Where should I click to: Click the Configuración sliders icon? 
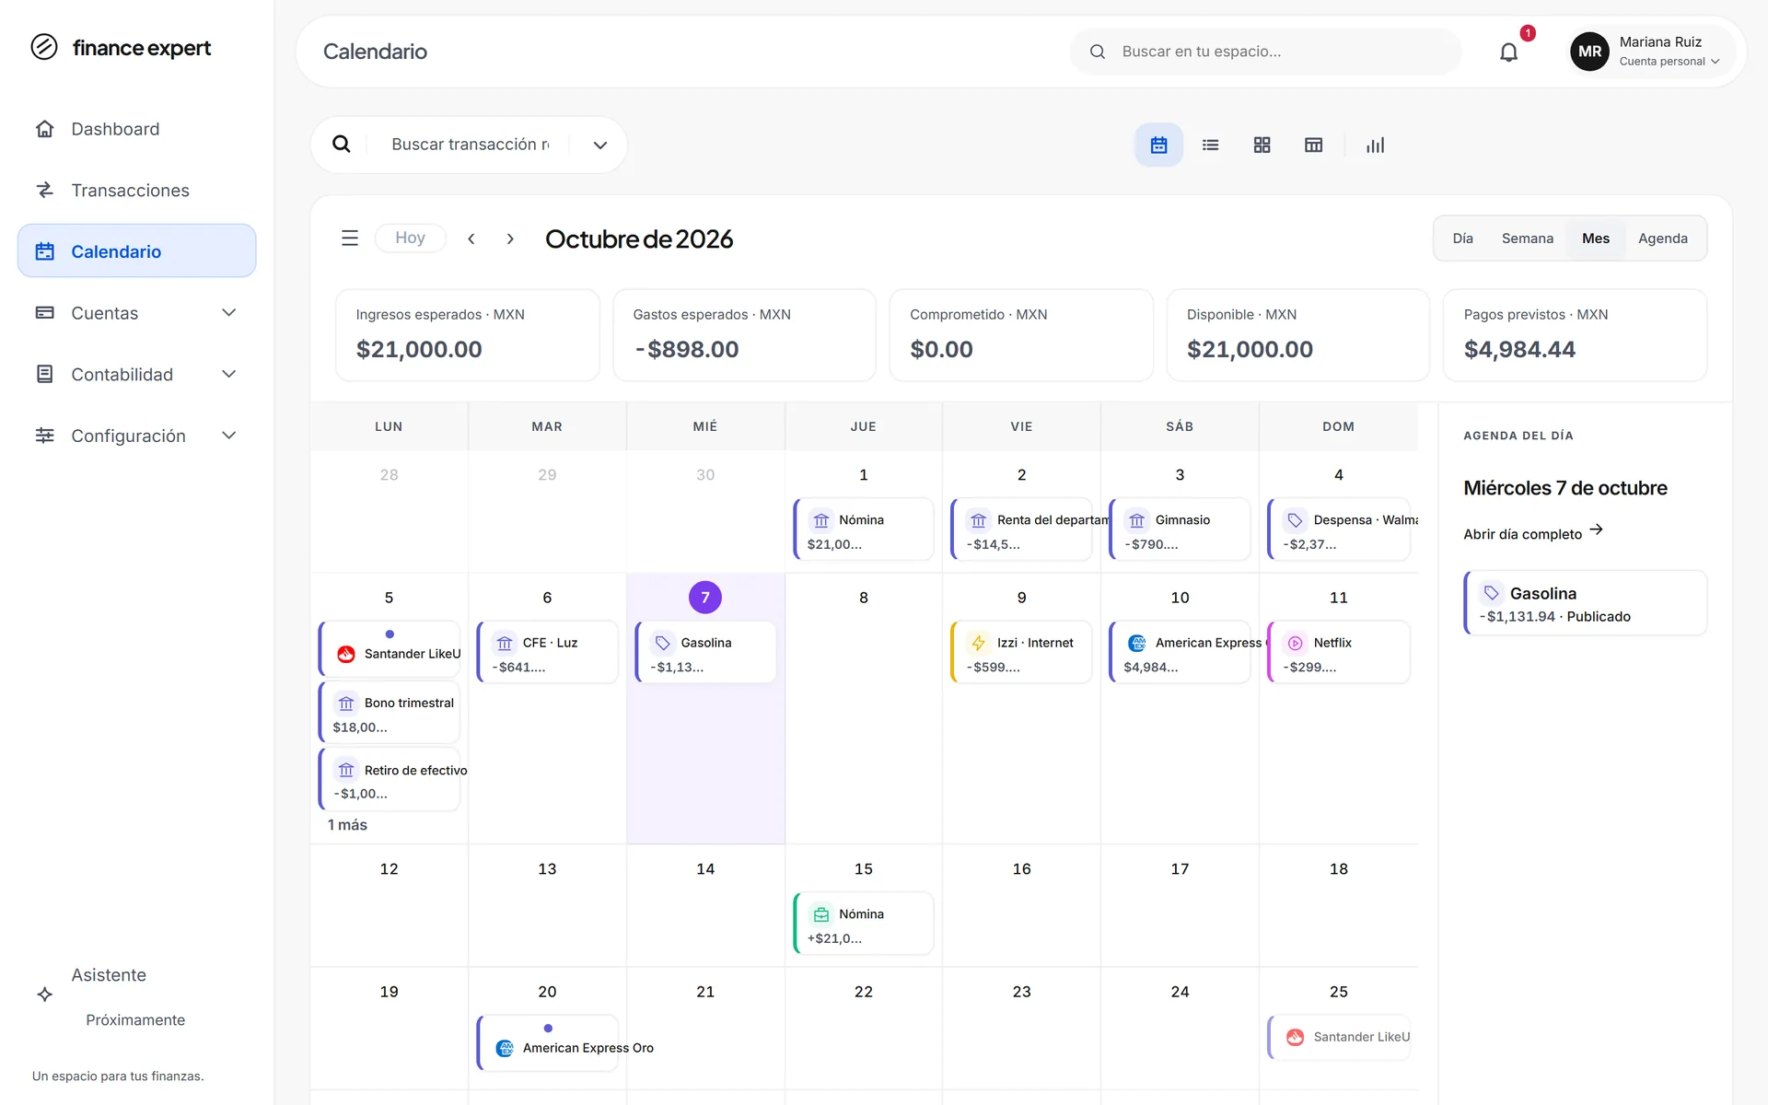point(44,436)
